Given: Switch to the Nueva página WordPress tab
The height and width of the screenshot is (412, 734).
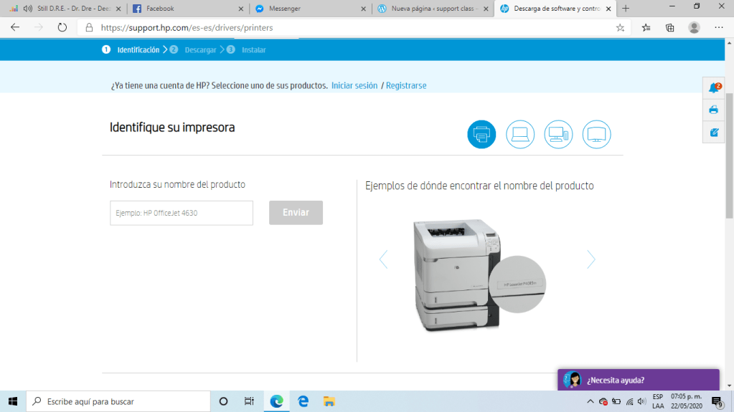Looking at the screenshot, I should pyautogui.click(x=433, y=9).
